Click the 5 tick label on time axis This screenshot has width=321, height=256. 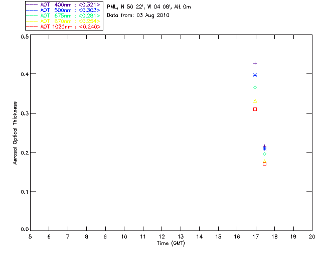(x=30, y=236)
